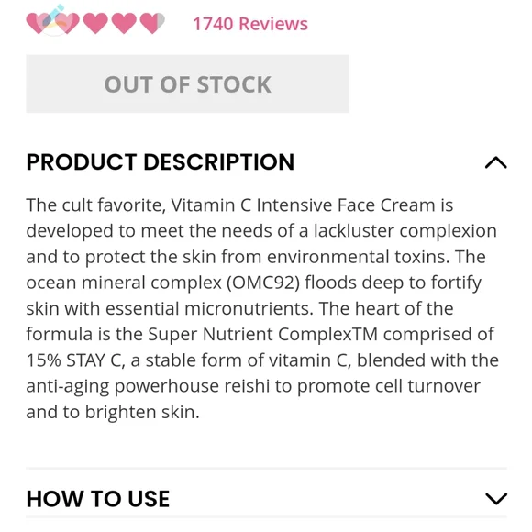The image size is (532, 532).
Task: Click the final line "and to brighten skin."
Action: click(x=113, y=412)
